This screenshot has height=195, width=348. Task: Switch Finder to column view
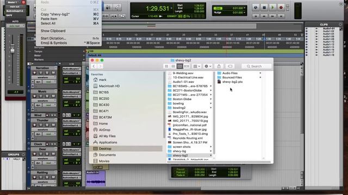(x=180, y=66)
